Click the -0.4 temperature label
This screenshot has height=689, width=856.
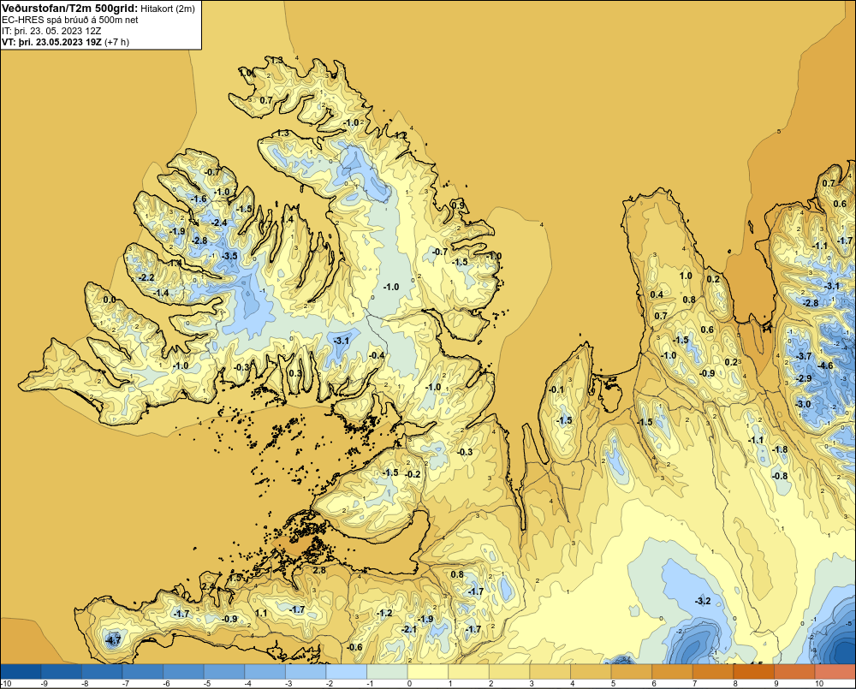tap(377, 355)
